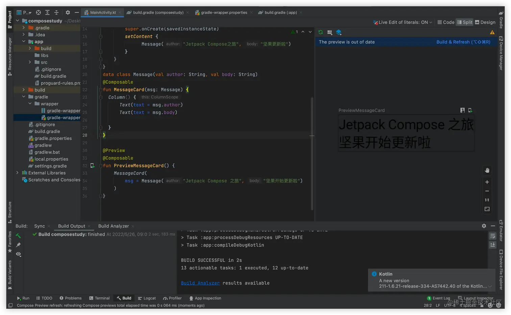The height and width of the screenshot is (315, 511).
Task: Open gradle-wrapper.properties tab
Action: (x=224, y=12)
